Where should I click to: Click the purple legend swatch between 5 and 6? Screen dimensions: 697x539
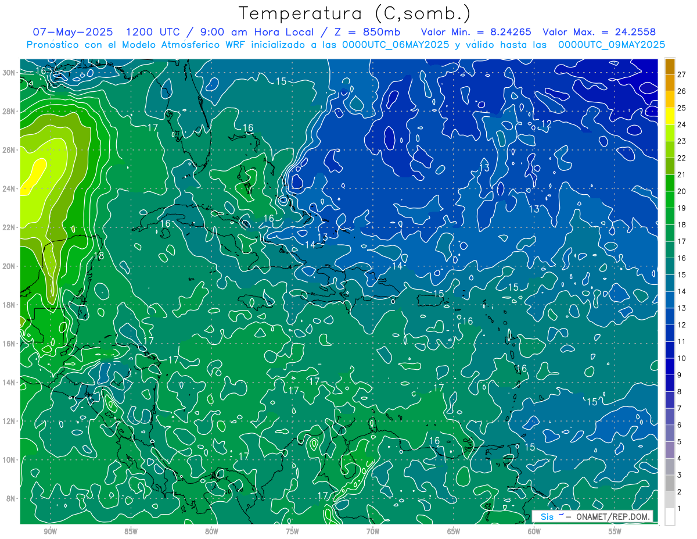(x=670, y=433)
